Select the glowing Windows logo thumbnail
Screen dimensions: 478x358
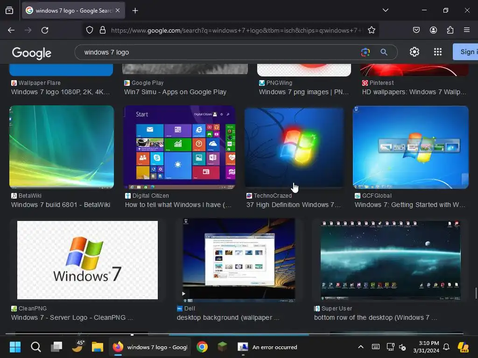pos(294,147)
